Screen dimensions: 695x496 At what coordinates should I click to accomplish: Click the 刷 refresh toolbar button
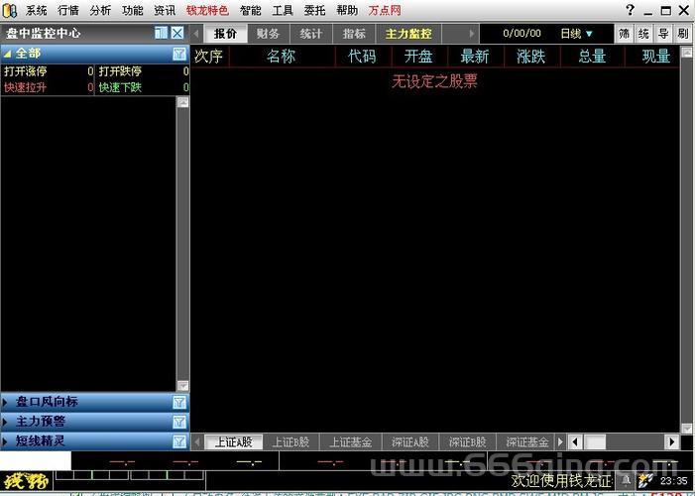[x=682, y=34]
